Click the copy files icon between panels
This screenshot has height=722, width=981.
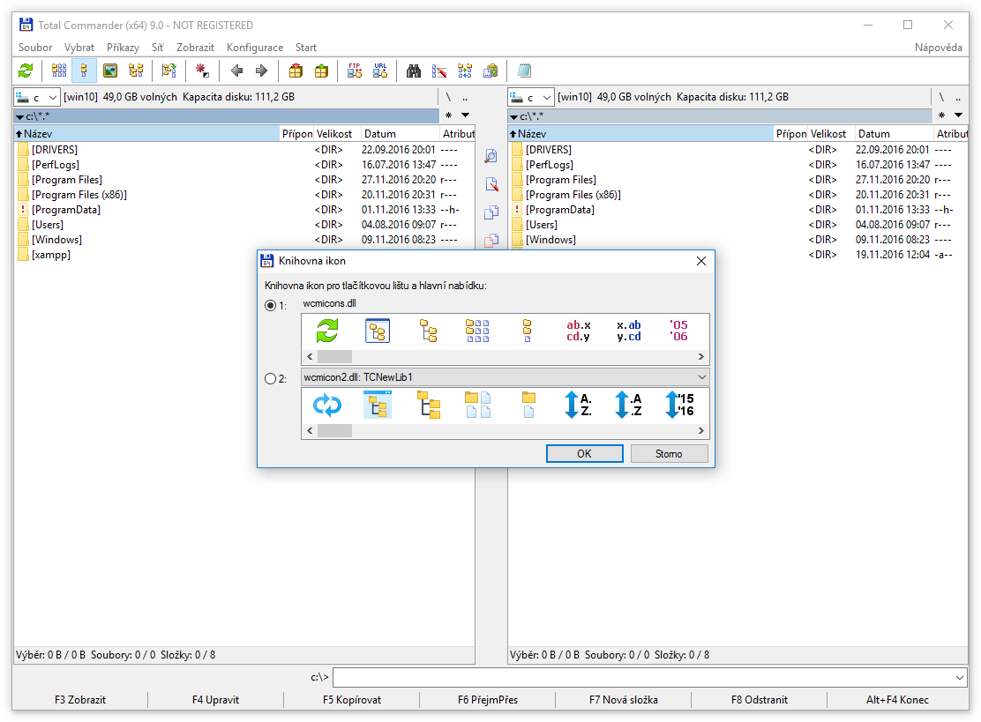(491, 212)
